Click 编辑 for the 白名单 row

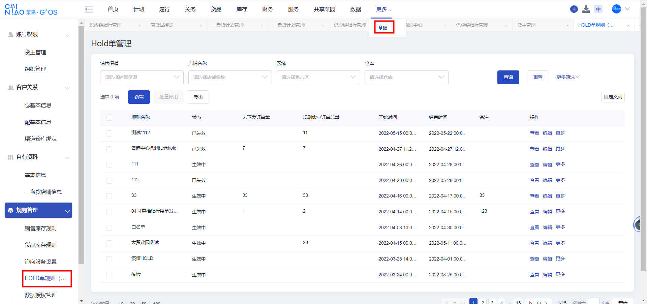click(x=548, y=227)
